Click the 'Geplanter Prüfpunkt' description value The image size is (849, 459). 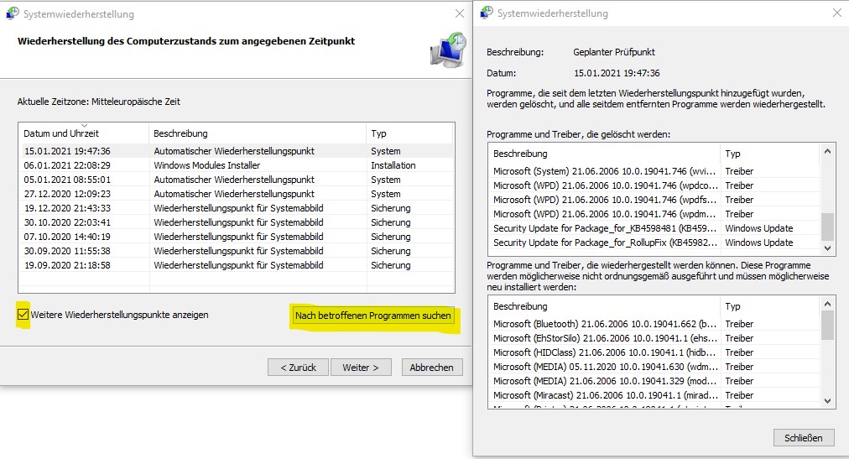(614, 52)
